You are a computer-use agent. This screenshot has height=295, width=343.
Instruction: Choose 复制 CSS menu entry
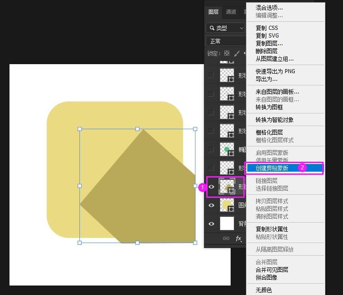[x=267, y=28]
